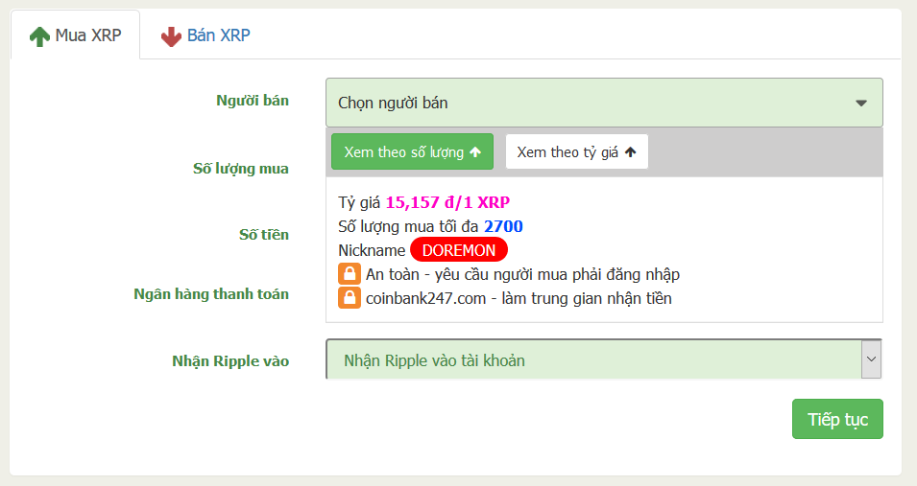Switch to the Mua XRP tab
This screenshot has width=917, height=486.
[75, 35]
